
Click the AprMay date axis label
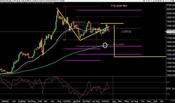[87, 101]
